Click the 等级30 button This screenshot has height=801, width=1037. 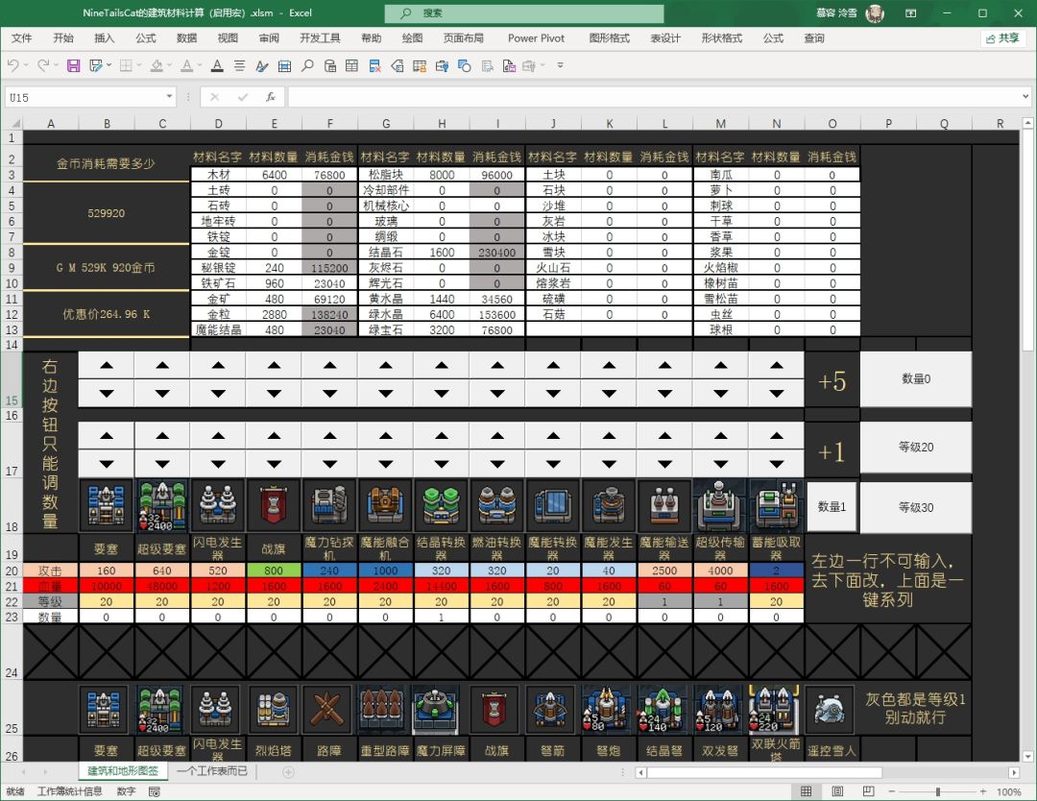click(x=915, y=507)
